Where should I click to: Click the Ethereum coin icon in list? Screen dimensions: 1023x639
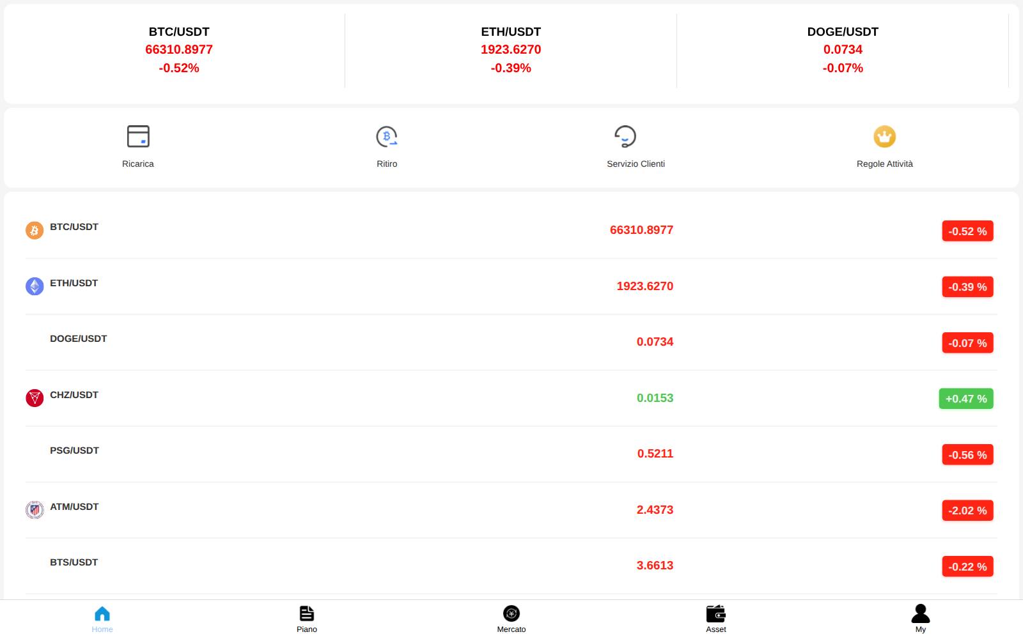point(35,286)
